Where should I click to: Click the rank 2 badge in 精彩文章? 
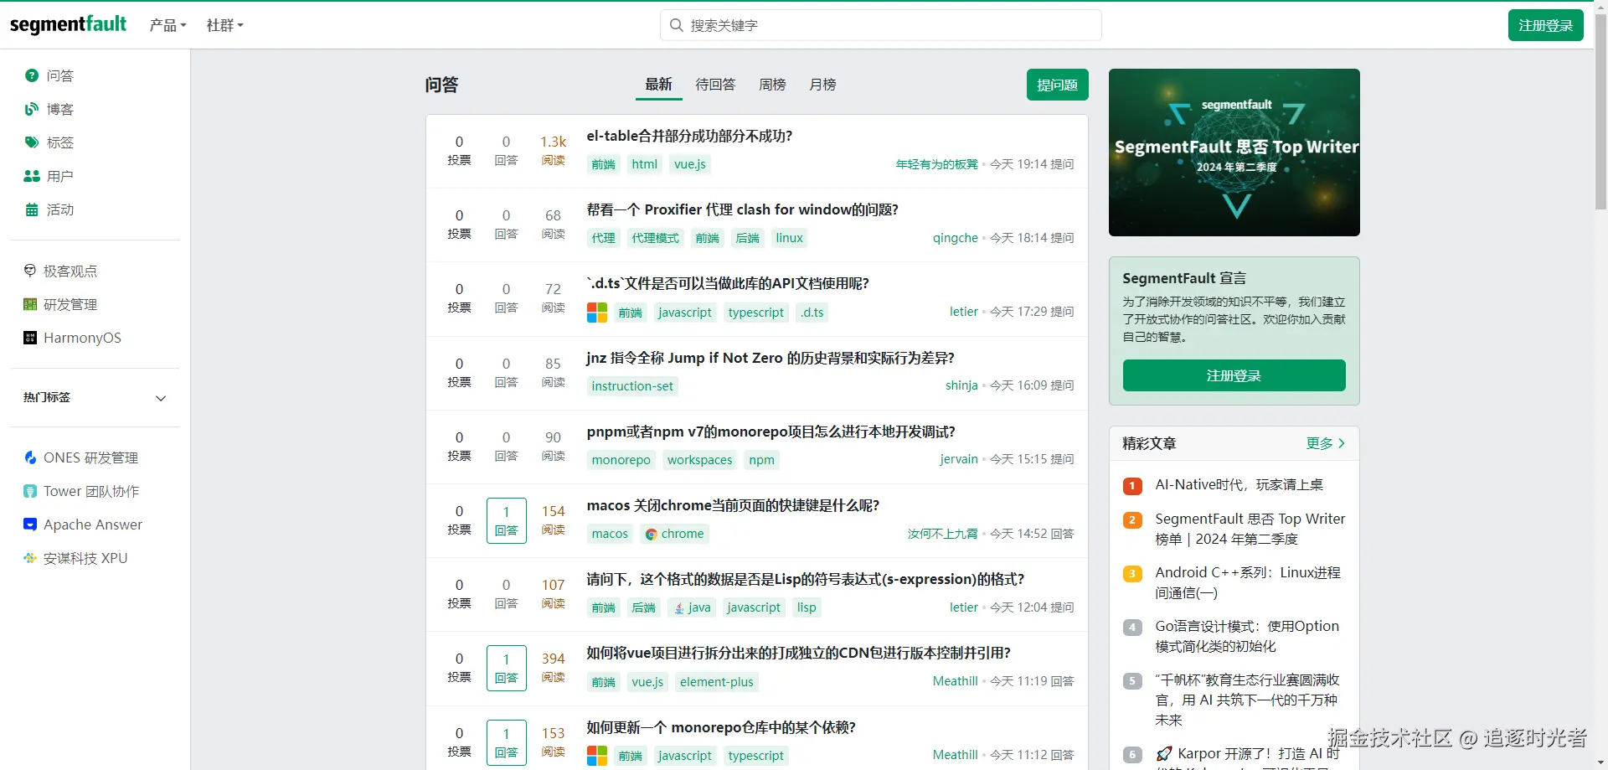click(1132, 520)
